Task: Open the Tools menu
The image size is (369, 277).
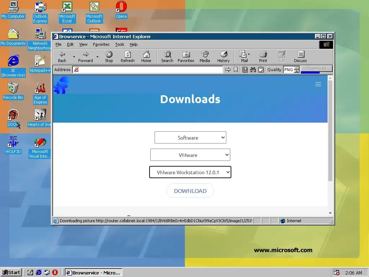Action: point(120,44)
